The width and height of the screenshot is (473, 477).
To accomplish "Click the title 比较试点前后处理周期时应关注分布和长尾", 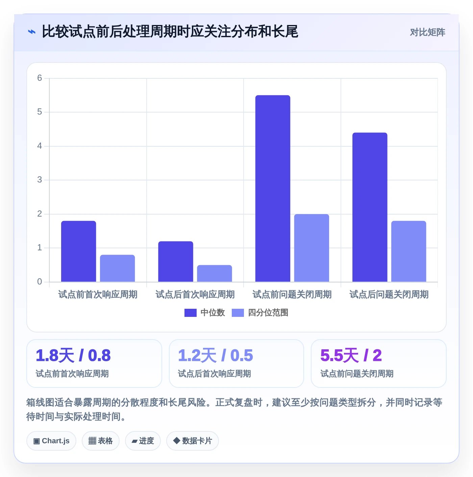I will (x=170, y=32).
